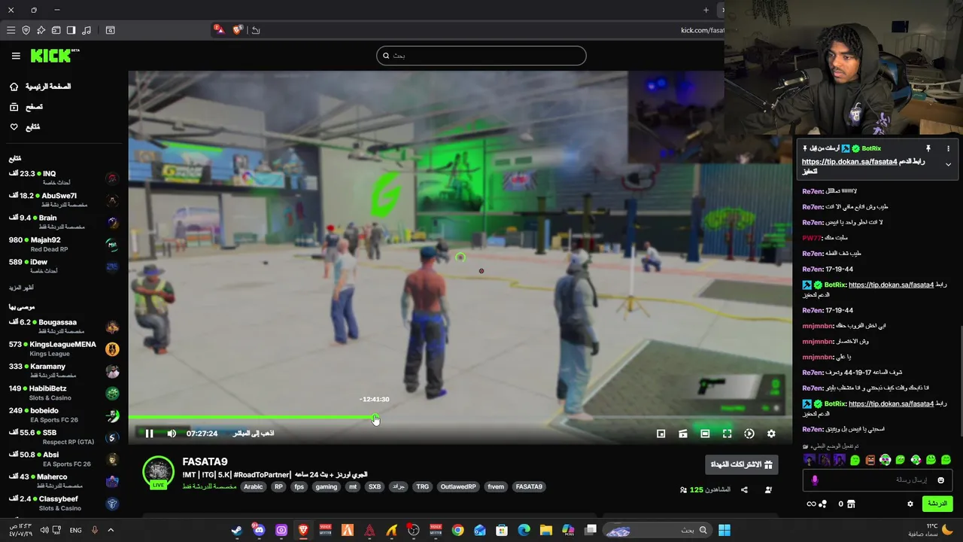Open INQ channel in the sidebar

coord(63,178)
